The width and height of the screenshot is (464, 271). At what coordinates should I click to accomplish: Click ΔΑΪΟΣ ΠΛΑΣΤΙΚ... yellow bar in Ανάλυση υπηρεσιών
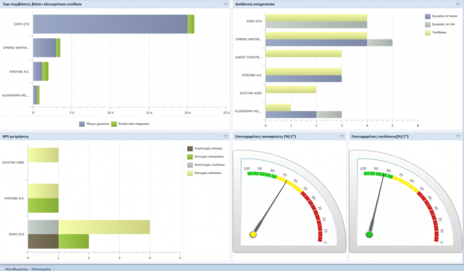pyautogui.click(x=303, y=53)
